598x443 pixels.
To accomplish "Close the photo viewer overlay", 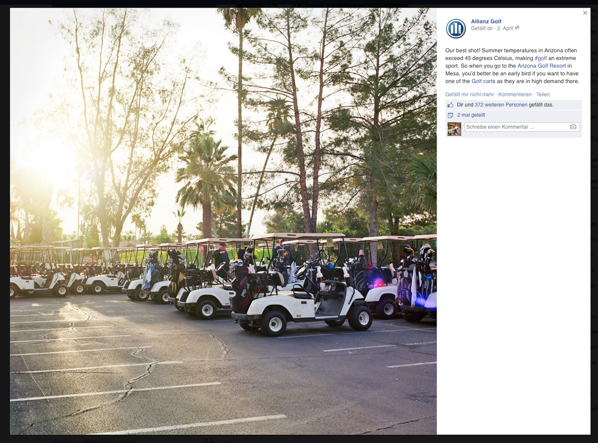I will (x=585, y=13).
